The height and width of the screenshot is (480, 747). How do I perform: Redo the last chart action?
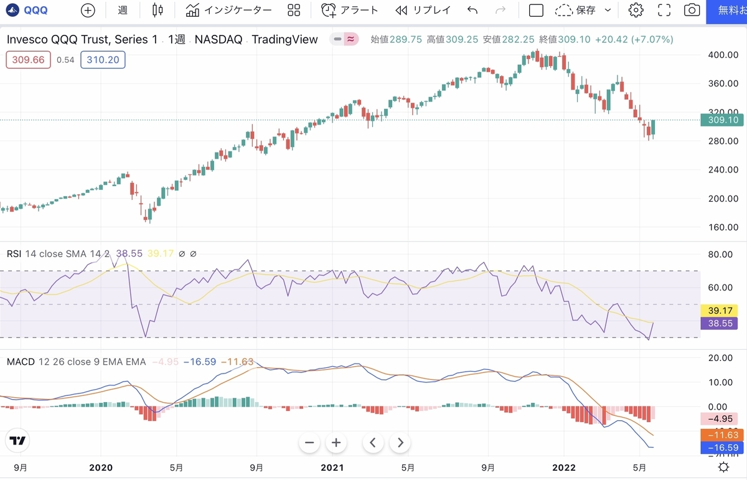pyautogui.click(x=500, y=10)
